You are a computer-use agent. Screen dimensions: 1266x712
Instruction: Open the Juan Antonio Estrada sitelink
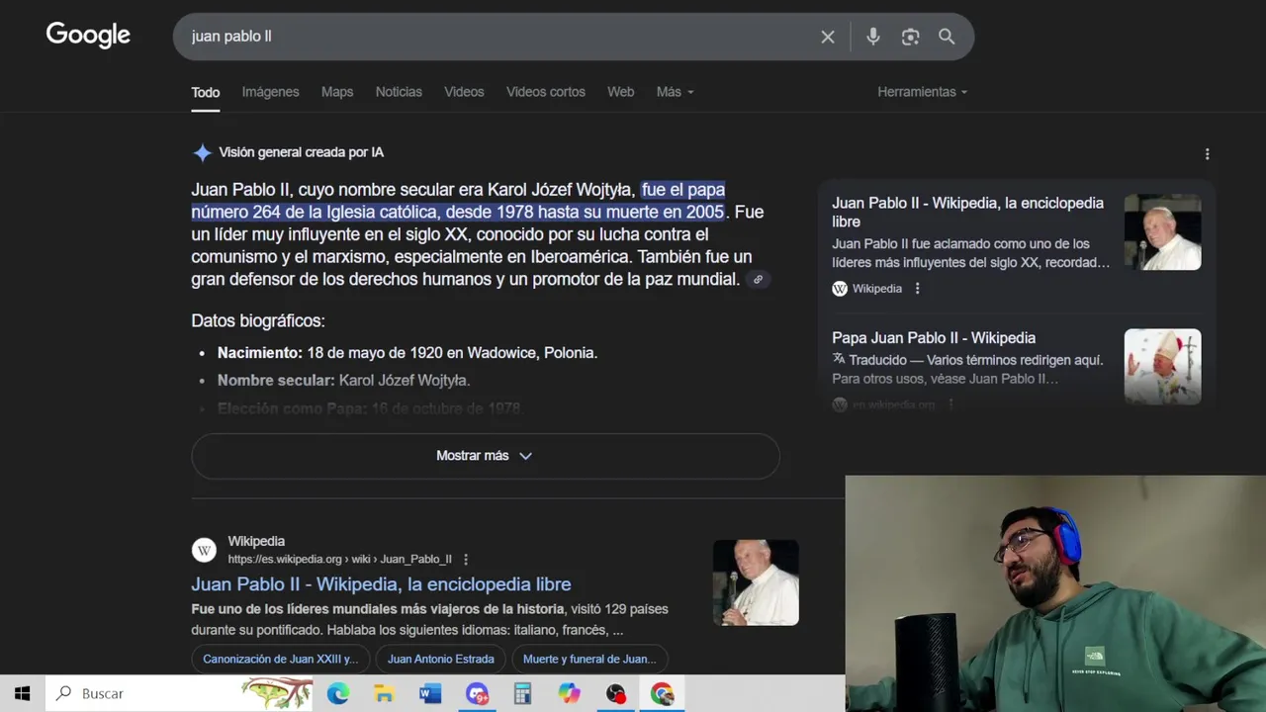[x=440, y=659]
